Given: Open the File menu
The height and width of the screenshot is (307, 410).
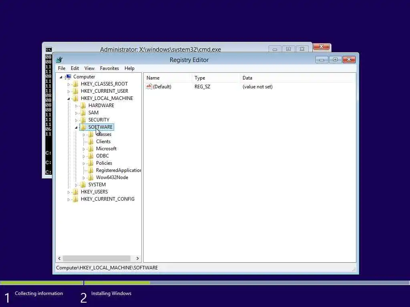Looking at the screenshot, I should point(62,68).
